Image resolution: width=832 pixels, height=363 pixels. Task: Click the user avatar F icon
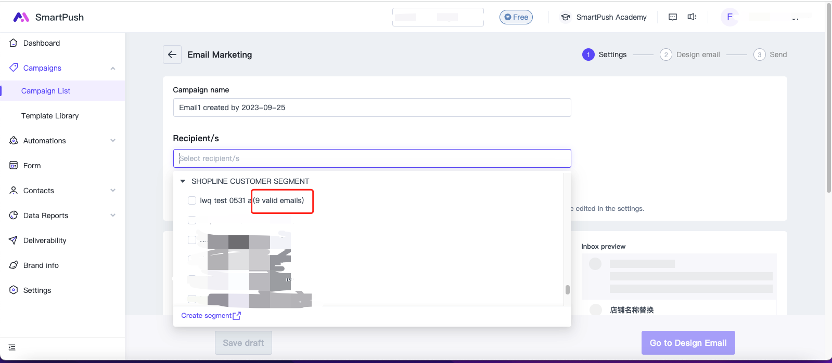[x=729, y=17]
